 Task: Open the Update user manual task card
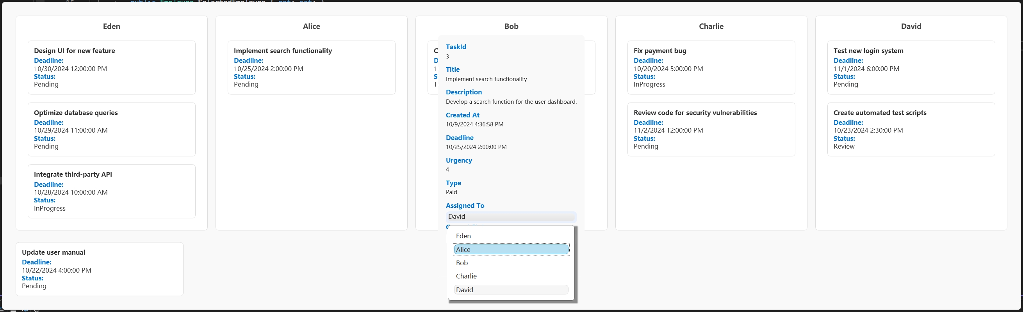[99, 269]
